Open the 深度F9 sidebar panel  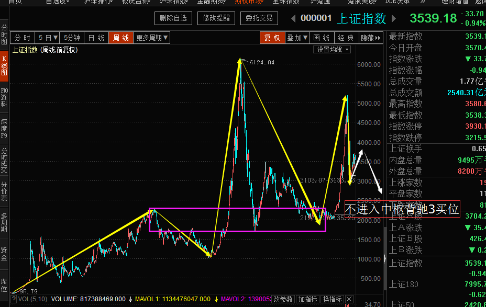4,129
